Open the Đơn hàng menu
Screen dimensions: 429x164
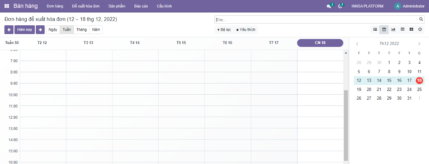tap(55, 6)
